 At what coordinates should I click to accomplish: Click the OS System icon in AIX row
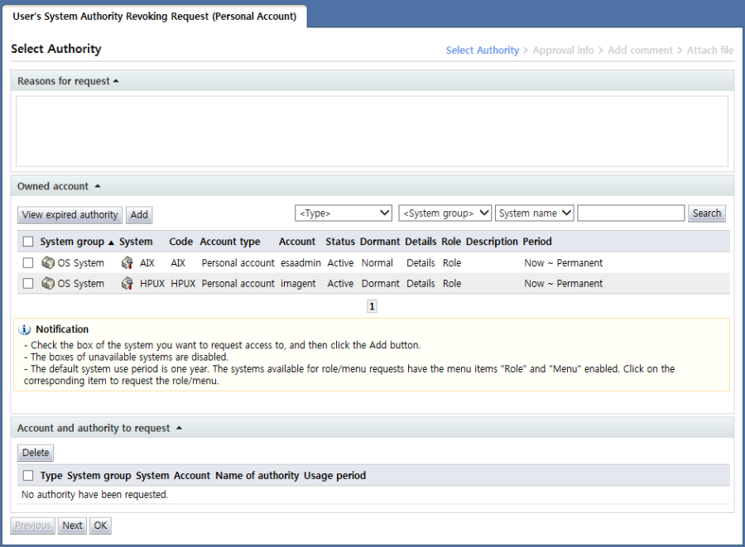click(47, 263)
